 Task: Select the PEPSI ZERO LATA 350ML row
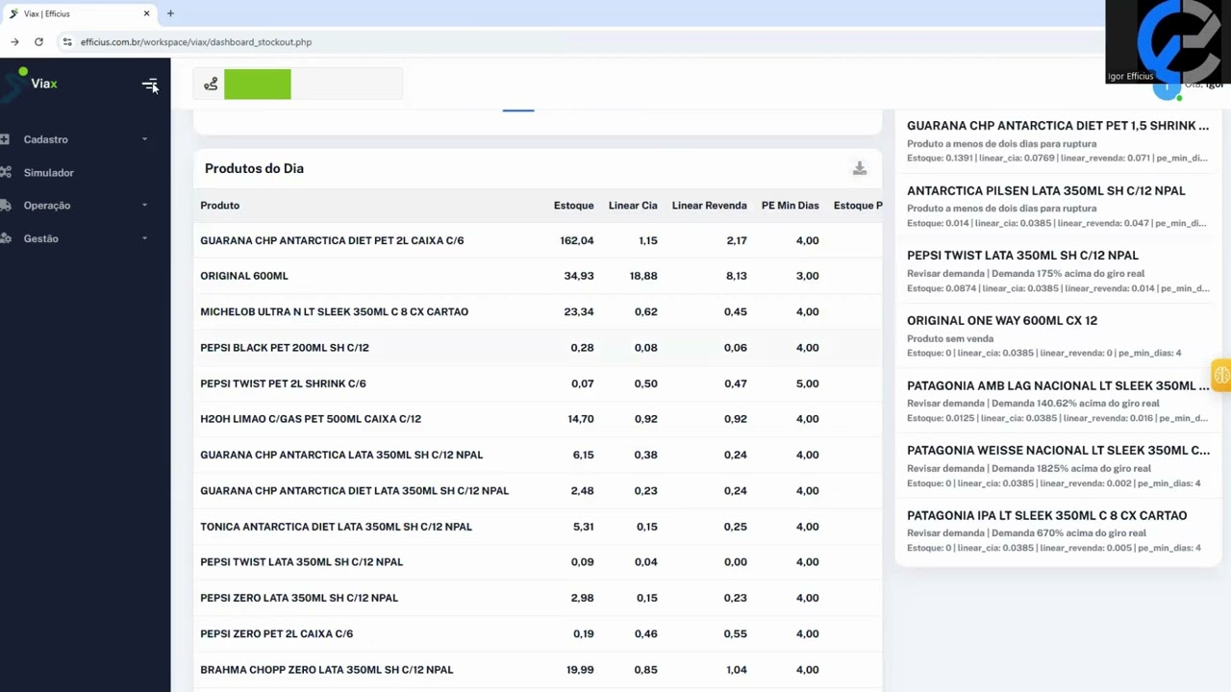tap(538, 598)
